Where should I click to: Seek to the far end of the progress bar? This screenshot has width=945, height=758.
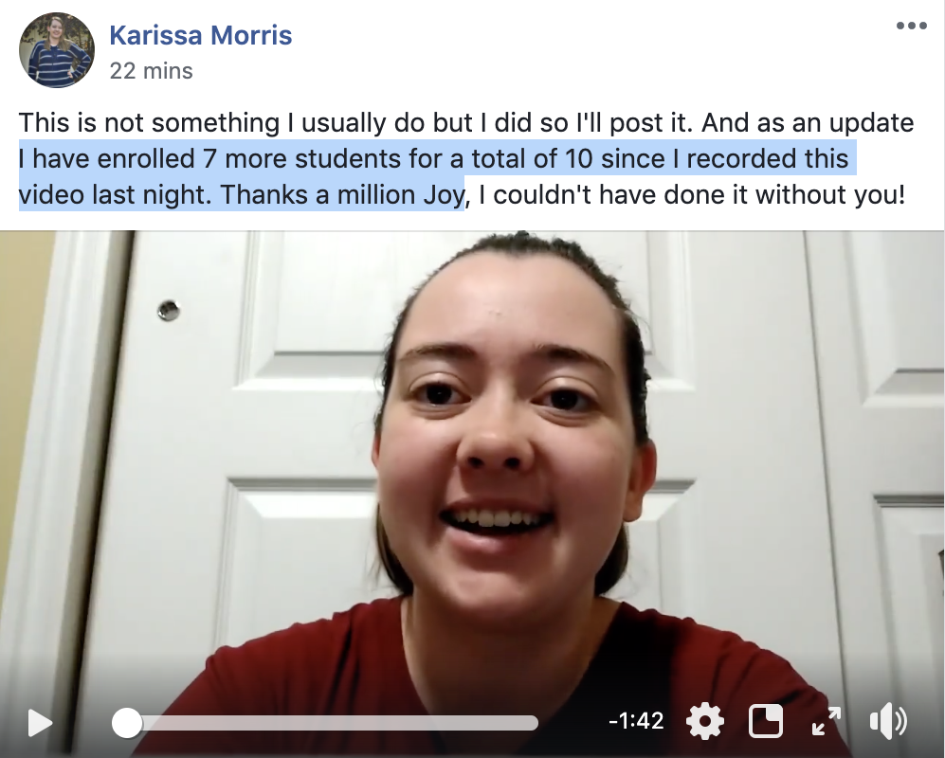click(536, 722)
